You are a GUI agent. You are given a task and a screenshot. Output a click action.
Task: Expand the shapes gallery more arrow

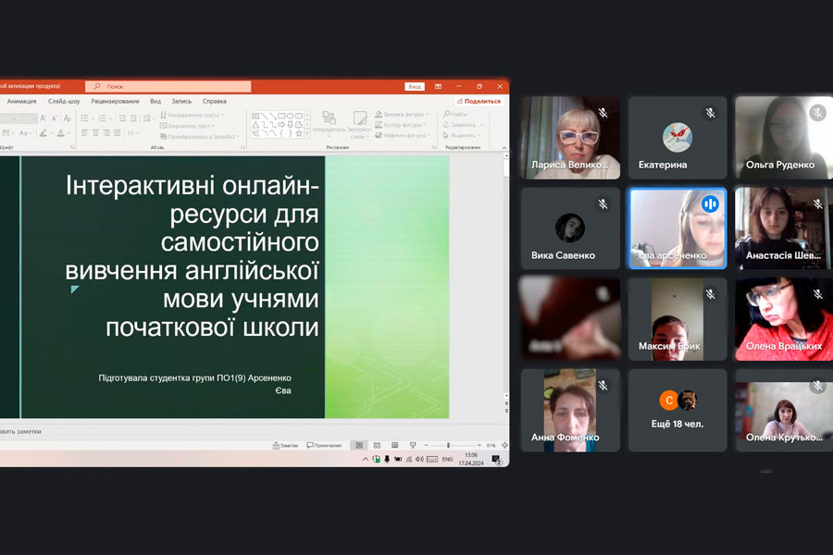pos(307,135)
